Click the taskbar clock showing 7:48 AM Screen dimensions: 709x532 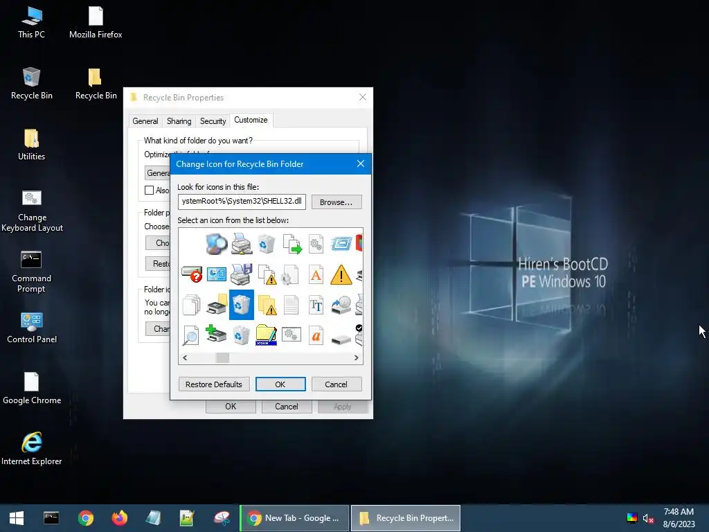coord(679,518)
